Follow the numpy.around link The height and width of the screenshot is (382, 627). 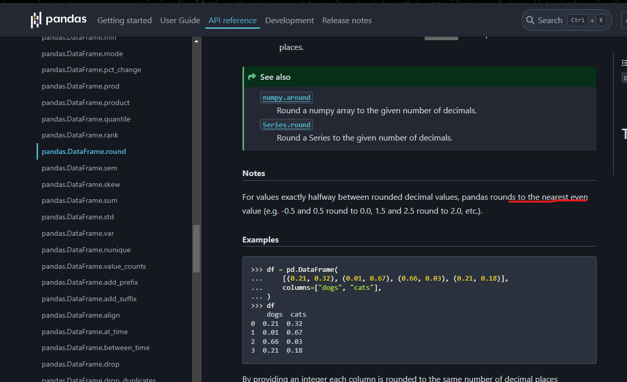coord(286,98)
